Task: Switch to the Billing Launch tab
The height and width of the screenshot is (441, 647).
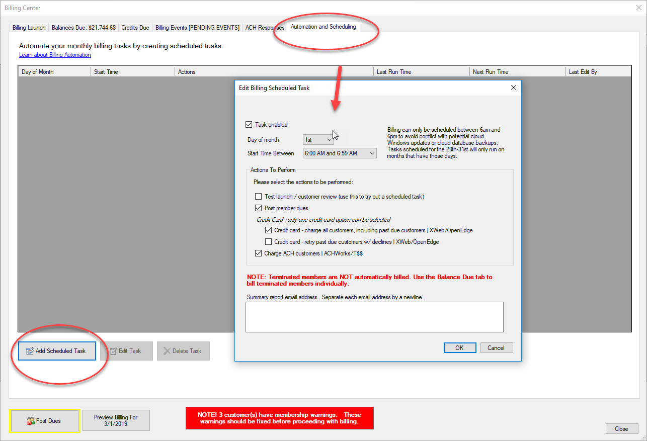Action: (29, 28)
